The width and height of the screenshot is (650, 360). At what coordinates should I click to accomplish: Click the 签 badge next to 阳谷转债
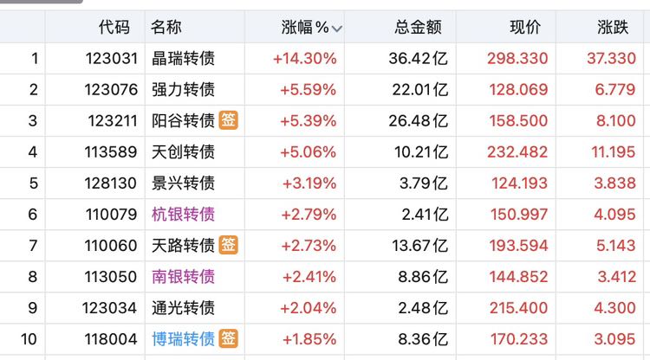(229, 120)
